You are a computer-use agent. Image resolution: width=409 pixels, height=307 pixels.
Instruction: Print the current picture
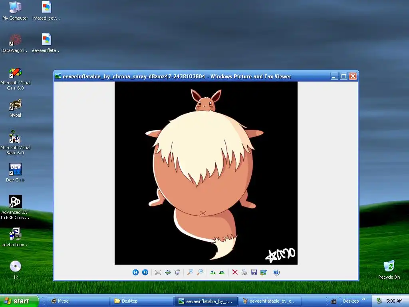[x=244, y=272]
